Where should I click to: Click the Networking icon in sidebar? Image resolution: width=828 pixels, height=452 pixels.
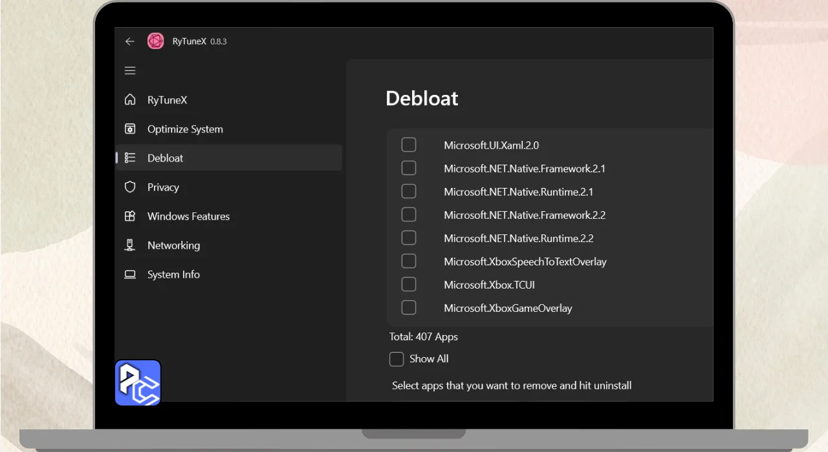(130, 245)
